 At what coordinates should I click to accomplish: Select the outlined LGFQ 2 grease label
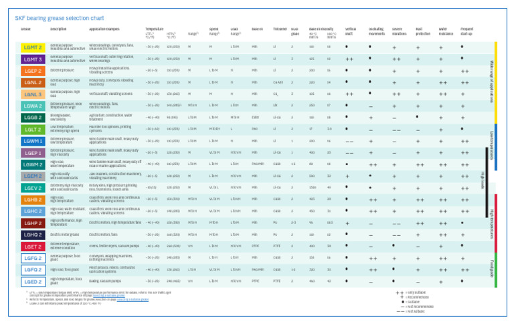click(x=33, y=270)
